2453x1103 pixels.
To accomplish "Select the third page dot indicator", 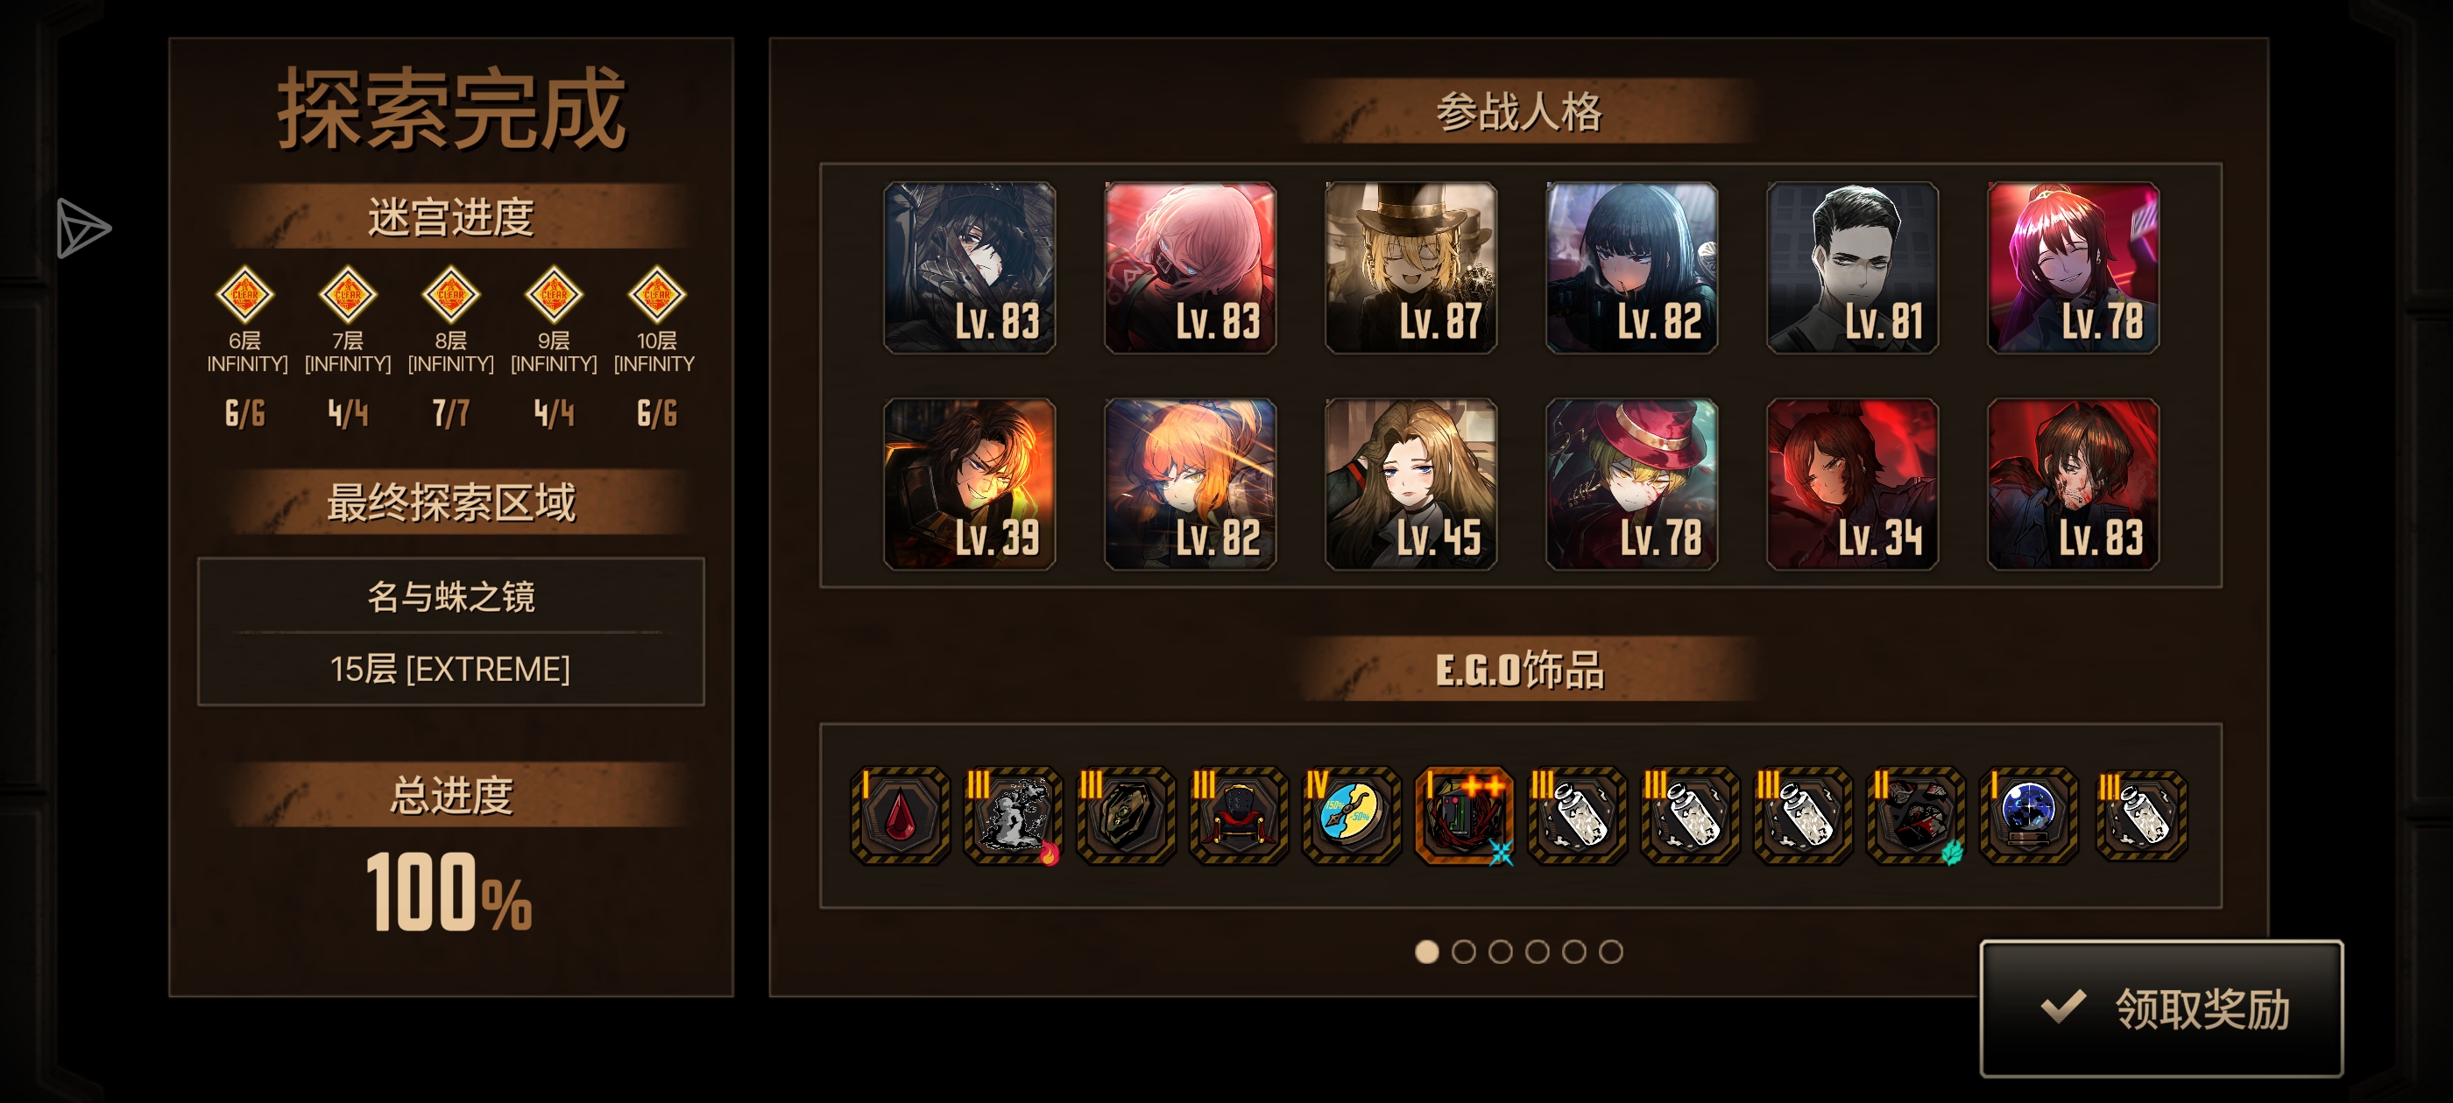I will [1500, 951].
